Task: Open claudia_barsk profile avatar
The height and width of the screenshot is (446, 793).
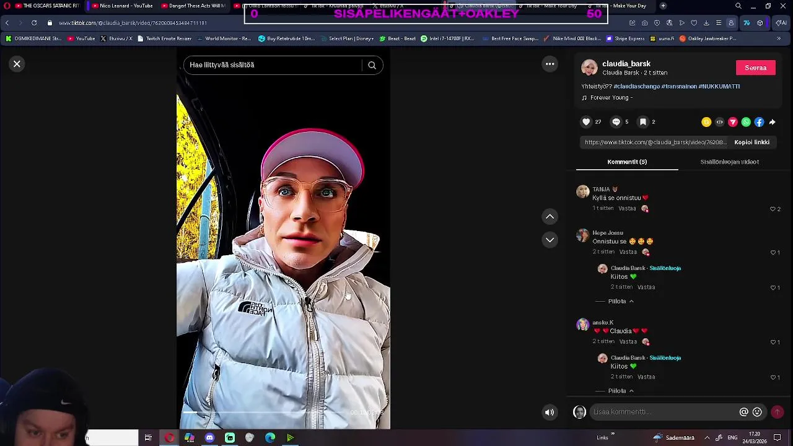Action: click(x=589, y=67)
